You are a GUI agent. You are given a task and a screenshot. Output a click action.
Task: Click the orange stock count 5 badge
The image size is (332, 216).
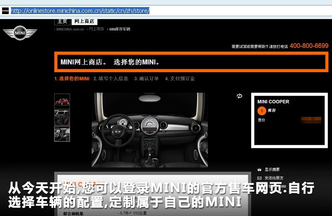[x=262, y=111]
